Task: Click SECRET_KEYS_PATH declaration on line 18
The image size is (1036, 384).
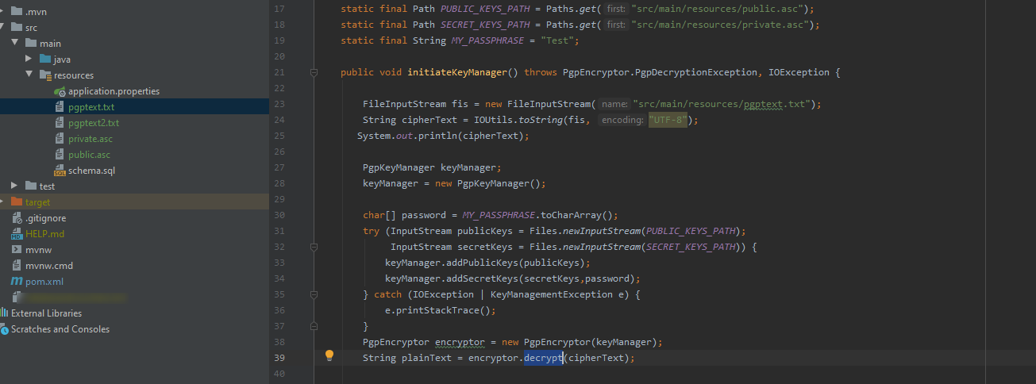Action: (x=485, y=25)
